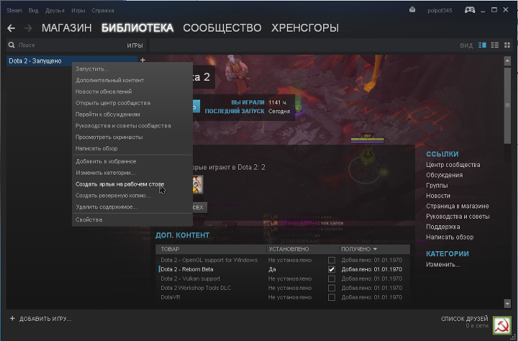Image resolution: width=518 pixels, height=341 pixels.
Task: Toggle checkbox for Dota 2 Workshop Tools DLC
Action: 332,288
